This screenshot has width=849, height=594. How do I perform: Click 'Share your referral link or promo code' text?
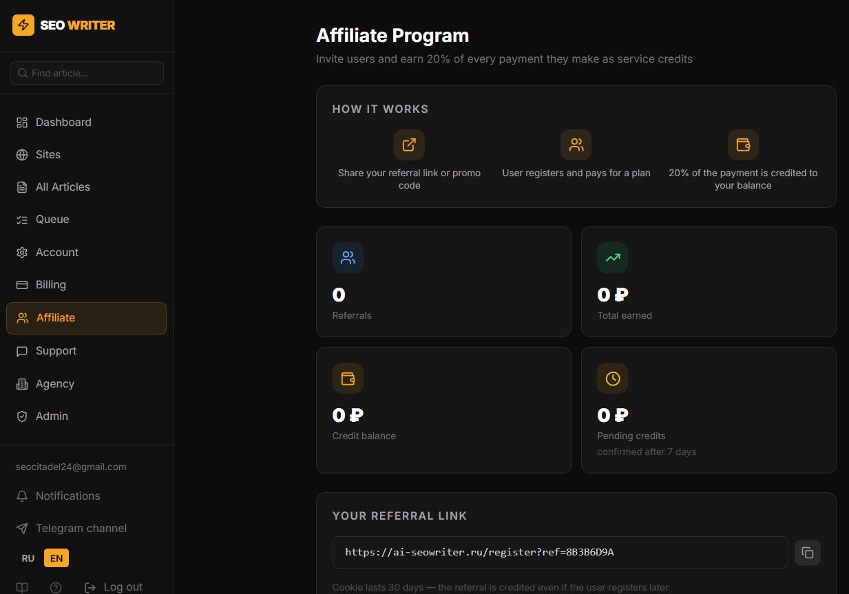(x=409, y=179)
